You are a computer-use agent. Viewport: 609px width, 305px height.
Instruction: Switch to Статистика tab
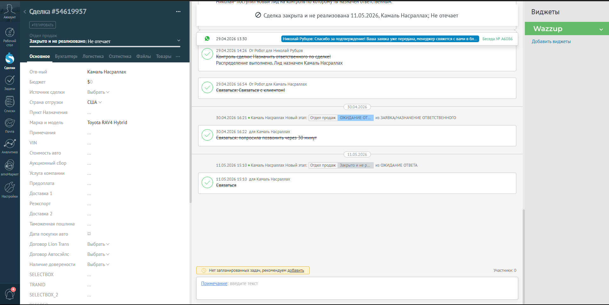(x=120, y=56)
